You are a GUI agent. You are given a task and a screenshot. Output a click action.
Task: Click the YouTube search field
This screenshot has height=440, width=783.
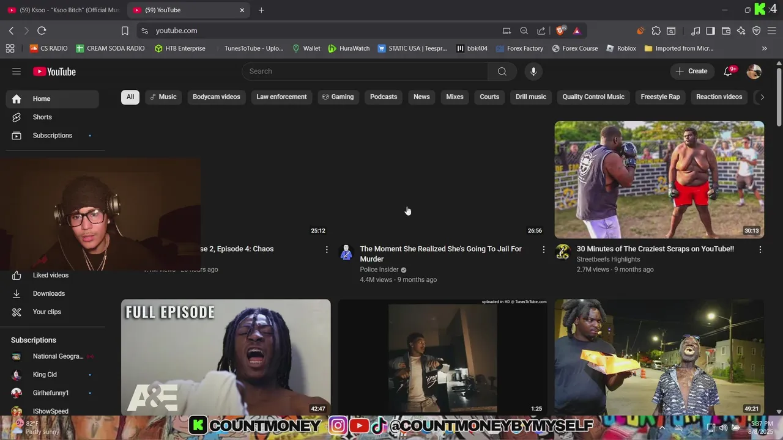coord(365,71)
